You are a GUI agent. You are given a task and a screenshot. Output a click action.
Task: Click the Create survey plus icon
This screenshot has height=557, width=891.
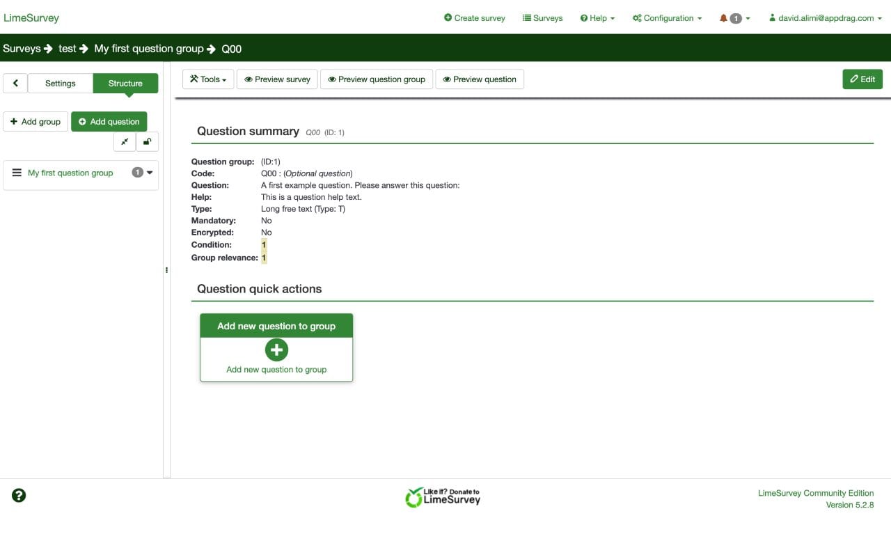click(x=445, y=18)
